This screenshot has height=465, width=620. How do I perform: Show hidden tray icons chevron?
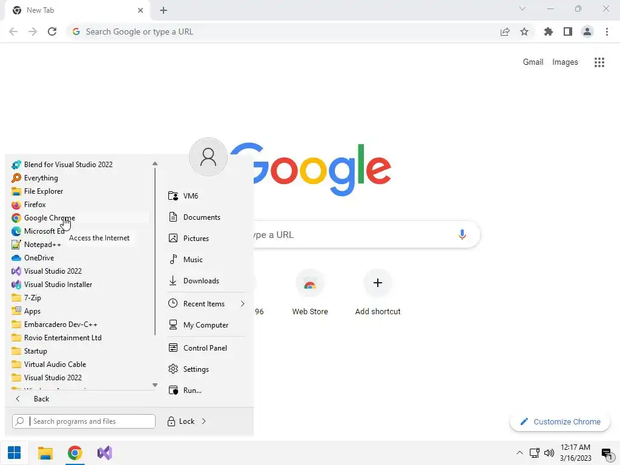[x=519, y=453]
